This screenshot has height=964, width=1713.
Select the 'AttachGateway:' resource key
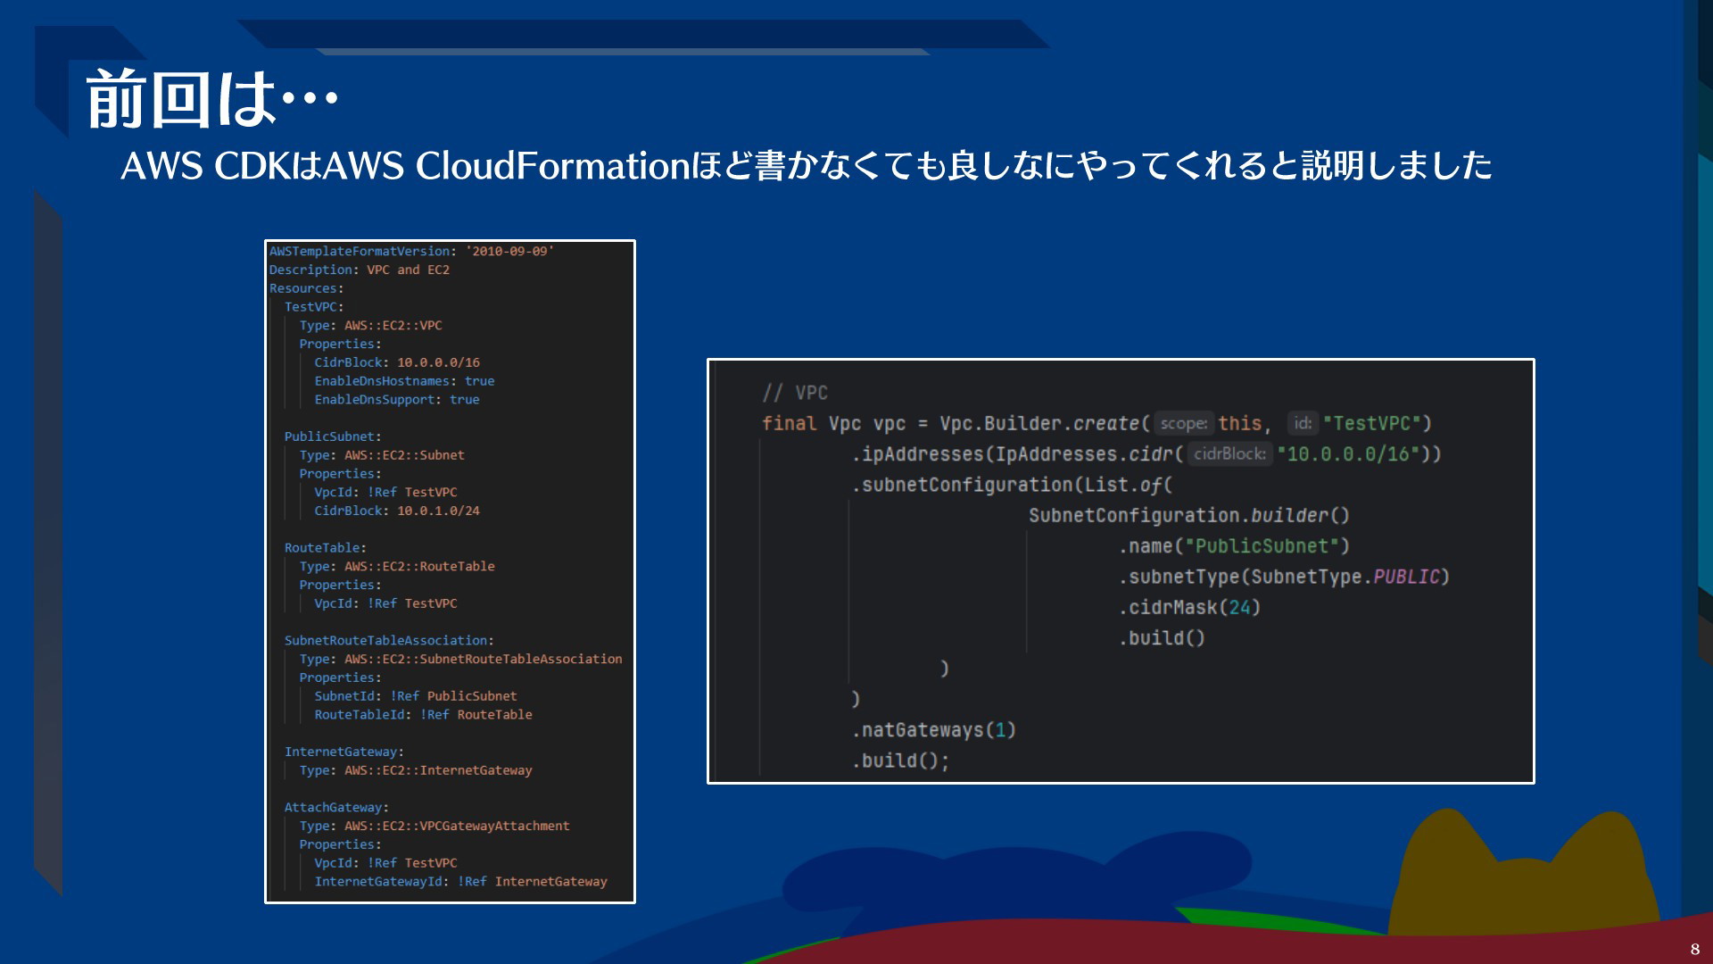pyautogui.click(x=336, y=808)
